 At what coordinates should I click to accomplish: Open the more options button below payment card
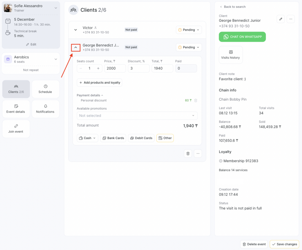click(198, 153)
